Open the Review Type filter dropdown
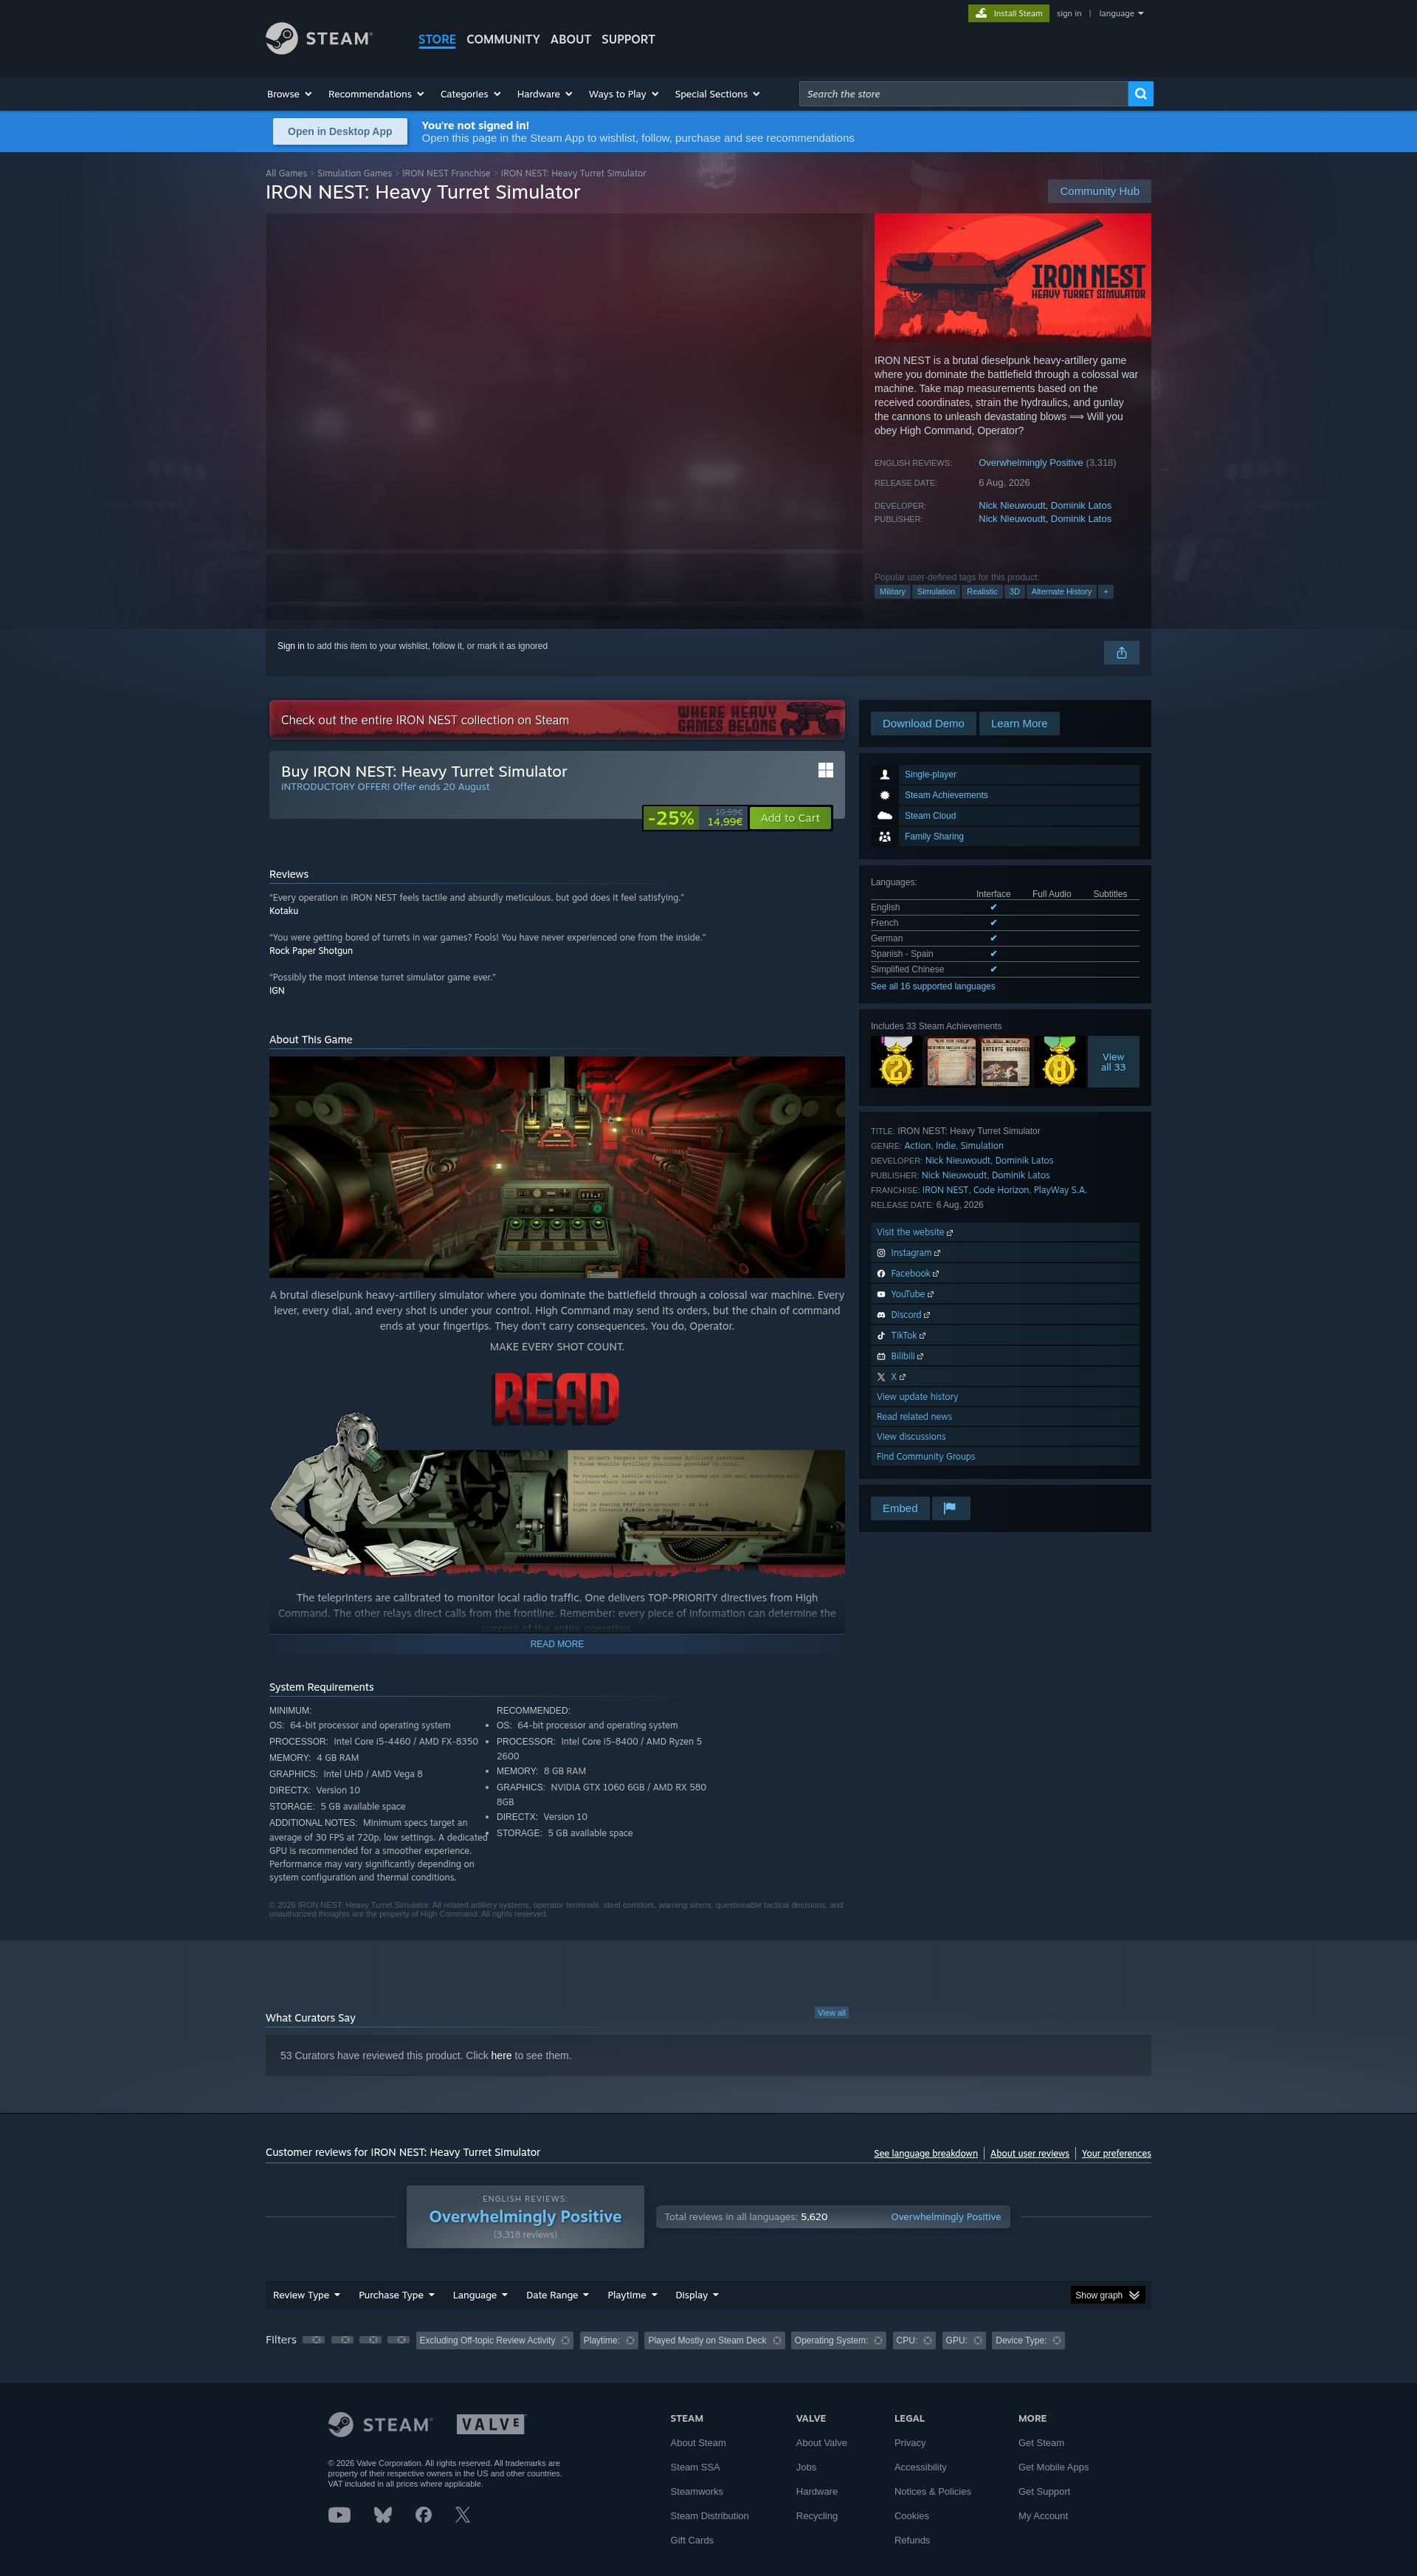 [307, 2295]
